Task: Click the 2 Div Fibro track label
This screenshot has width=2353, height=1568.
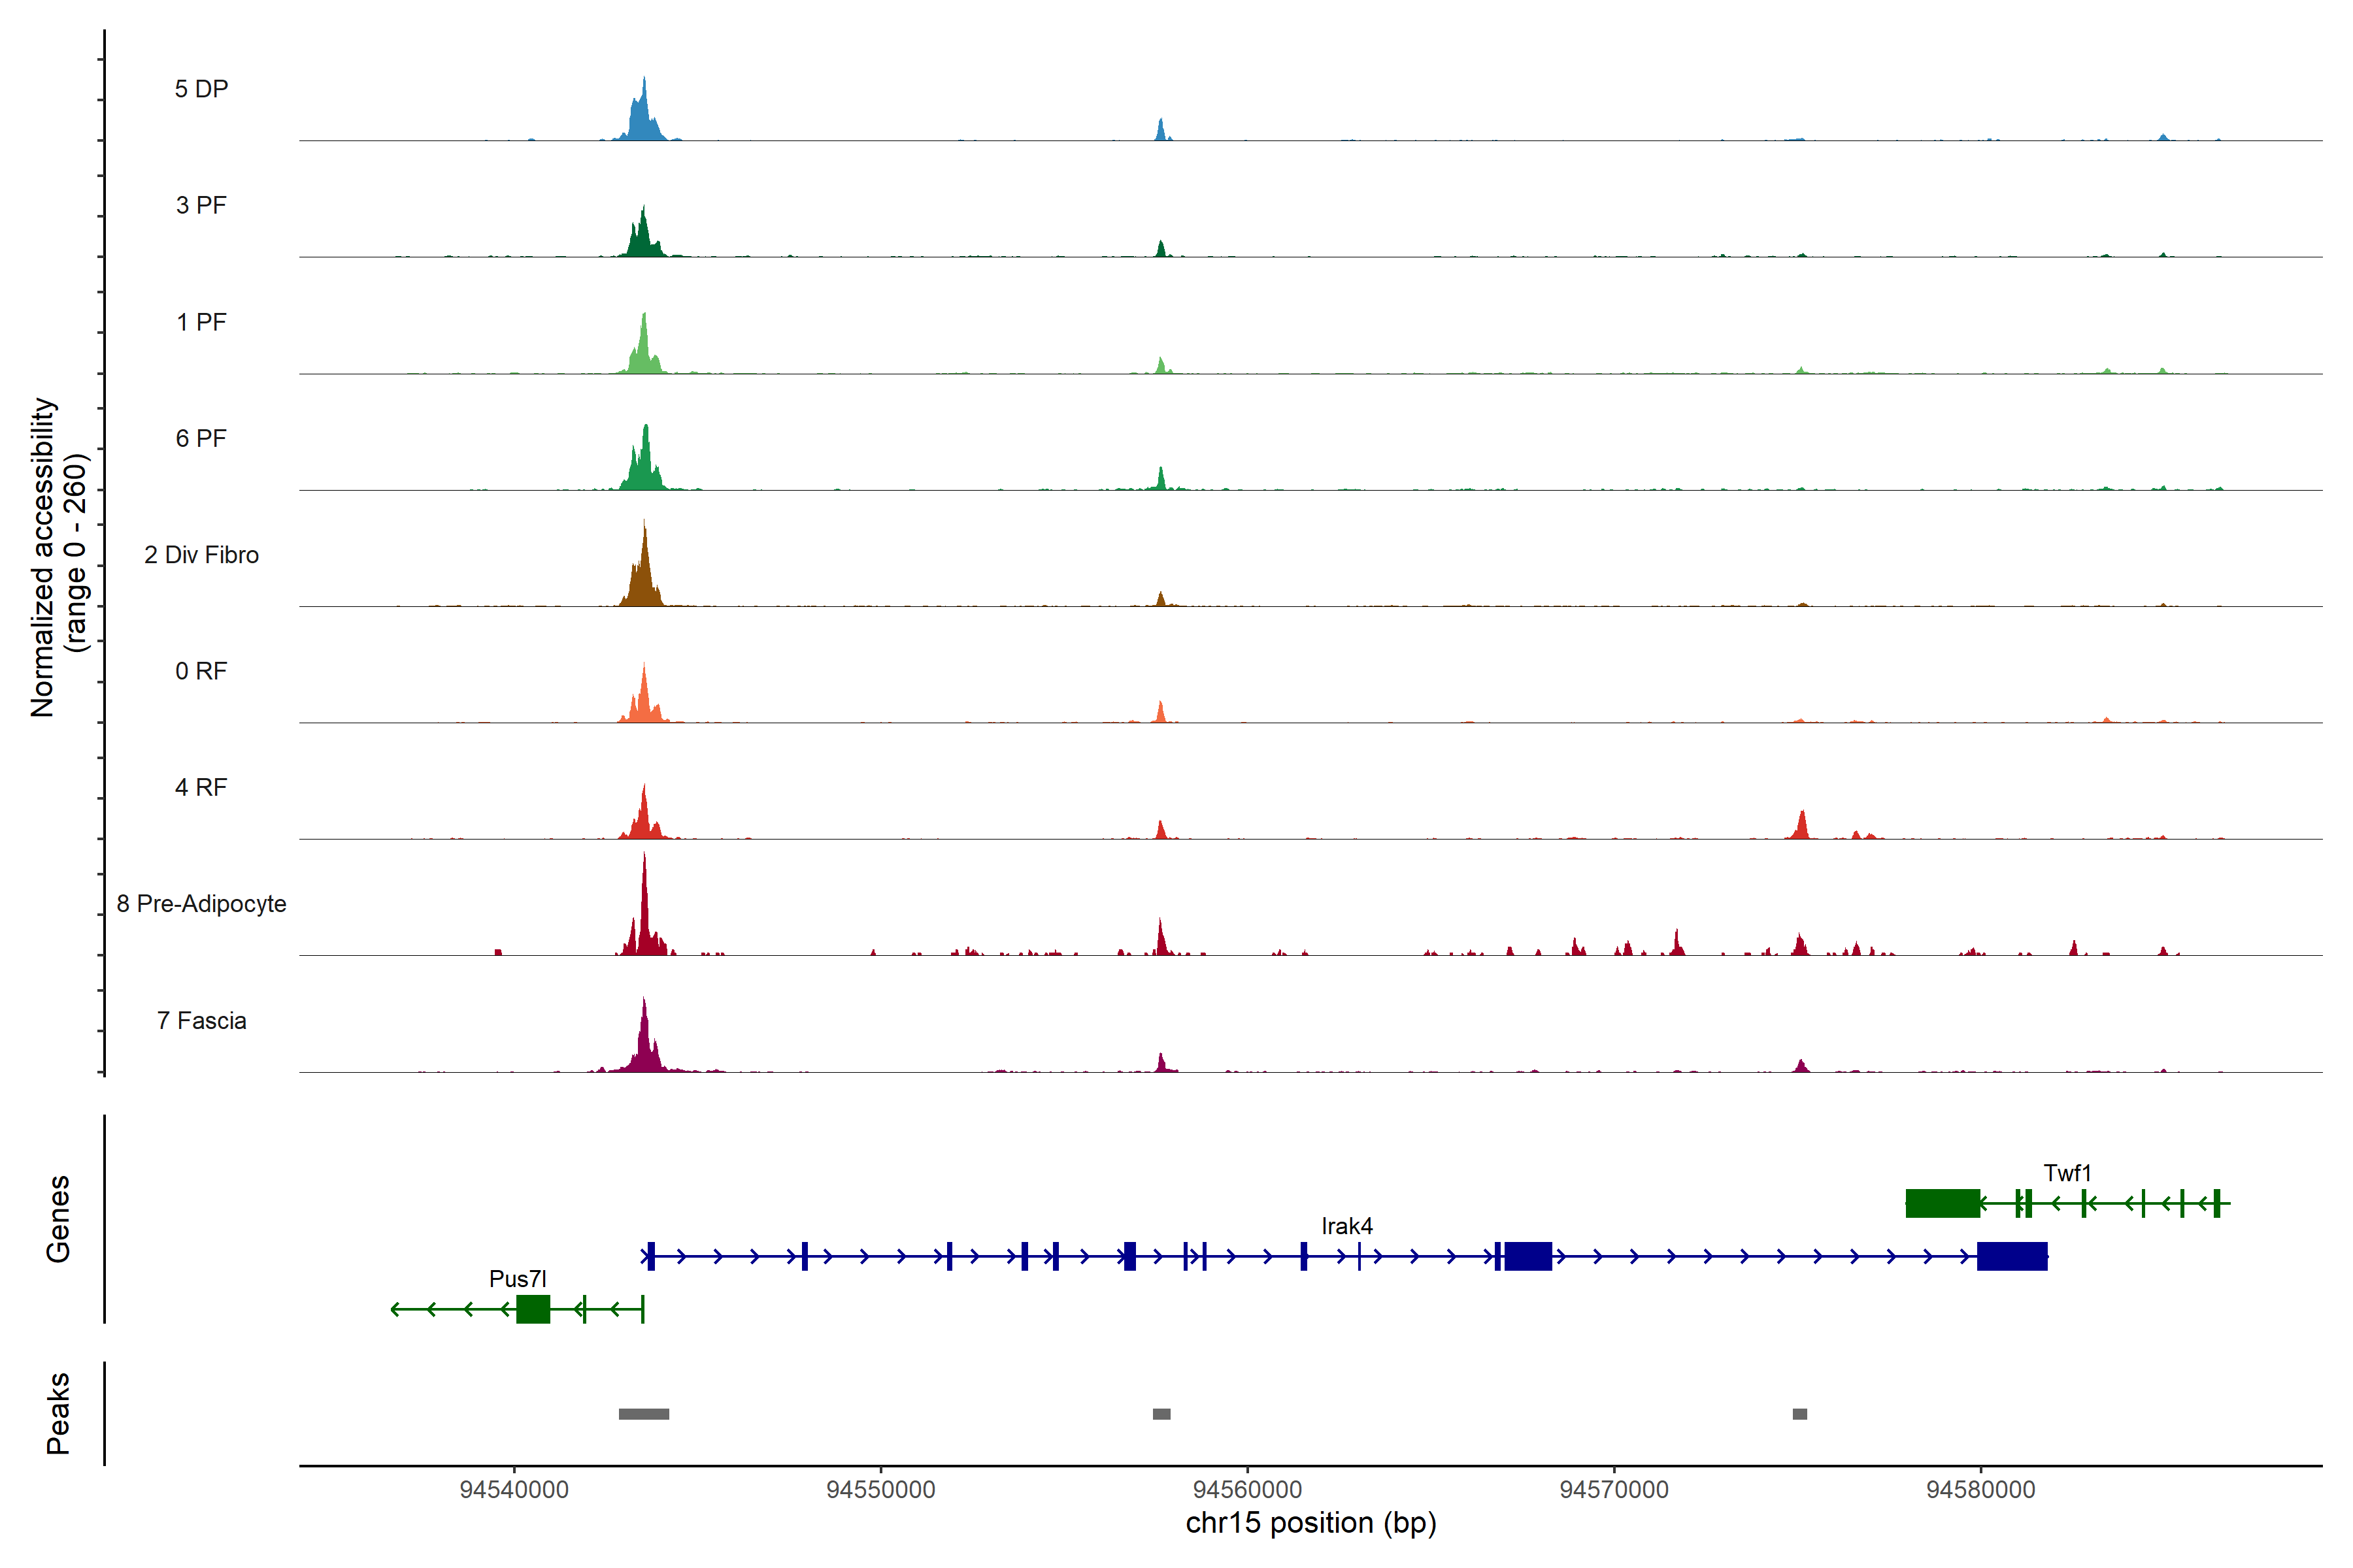Action: [201, 555]
